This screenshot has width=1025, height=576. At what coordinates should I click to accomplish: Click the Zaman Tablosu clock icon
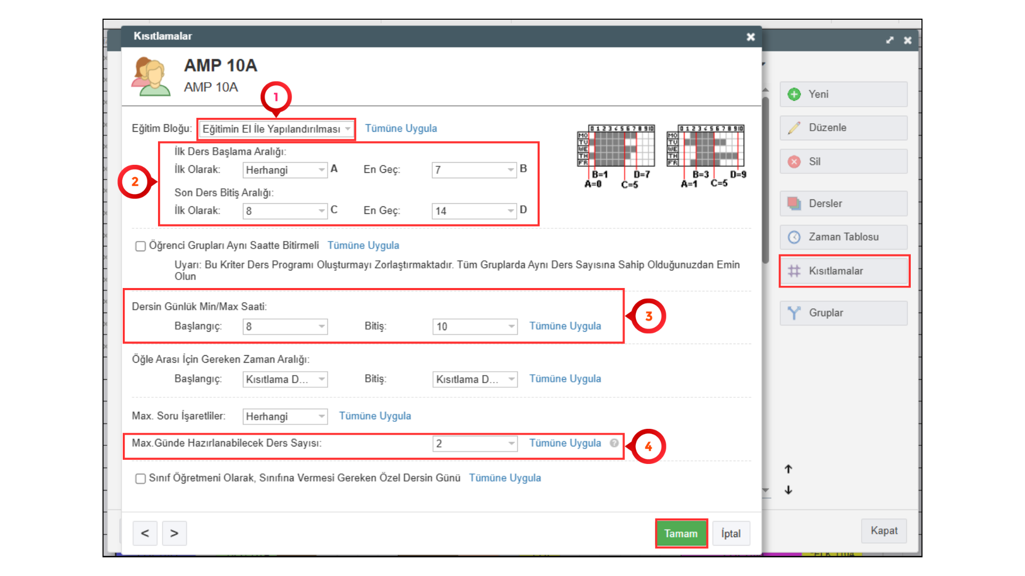[794, 237]
